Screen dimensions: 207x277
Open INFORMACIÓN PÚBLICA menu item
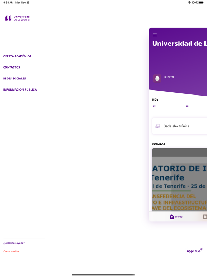pos(20,89)
